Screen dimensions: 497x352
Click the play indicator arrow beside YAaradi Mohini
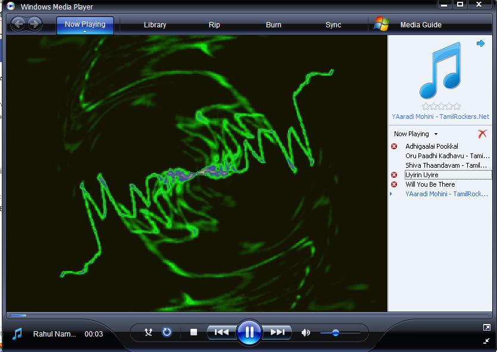391,194
